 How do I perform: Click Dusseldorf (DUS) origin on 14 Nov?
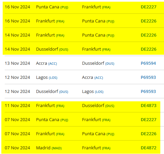pos(52,49)
